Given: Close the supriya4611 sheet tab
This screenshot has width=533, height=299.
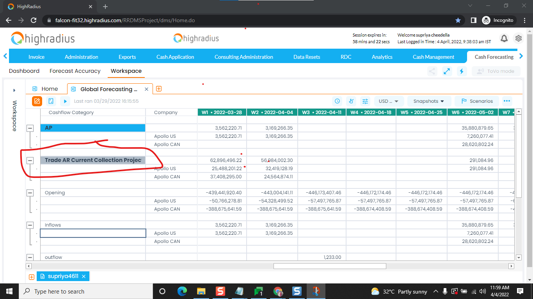Looking at the screenshot, I should pos(84,276).
